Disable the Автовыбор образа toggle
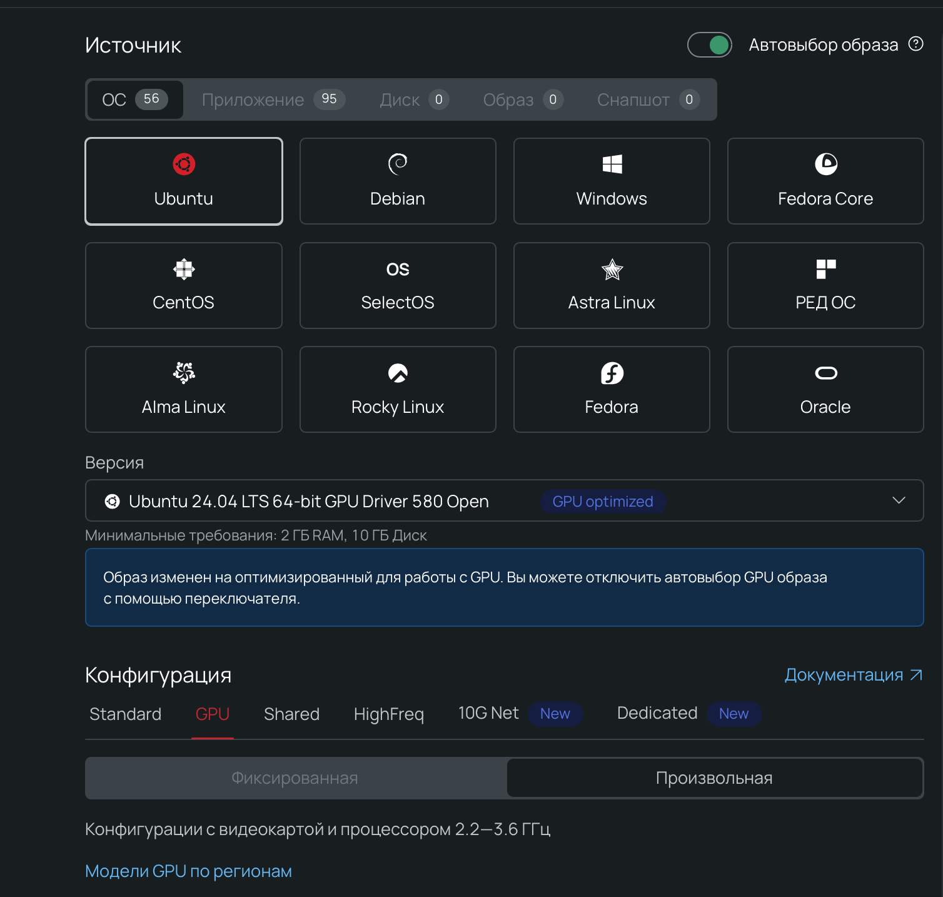 pyautogui.click(x=710, y=44)
